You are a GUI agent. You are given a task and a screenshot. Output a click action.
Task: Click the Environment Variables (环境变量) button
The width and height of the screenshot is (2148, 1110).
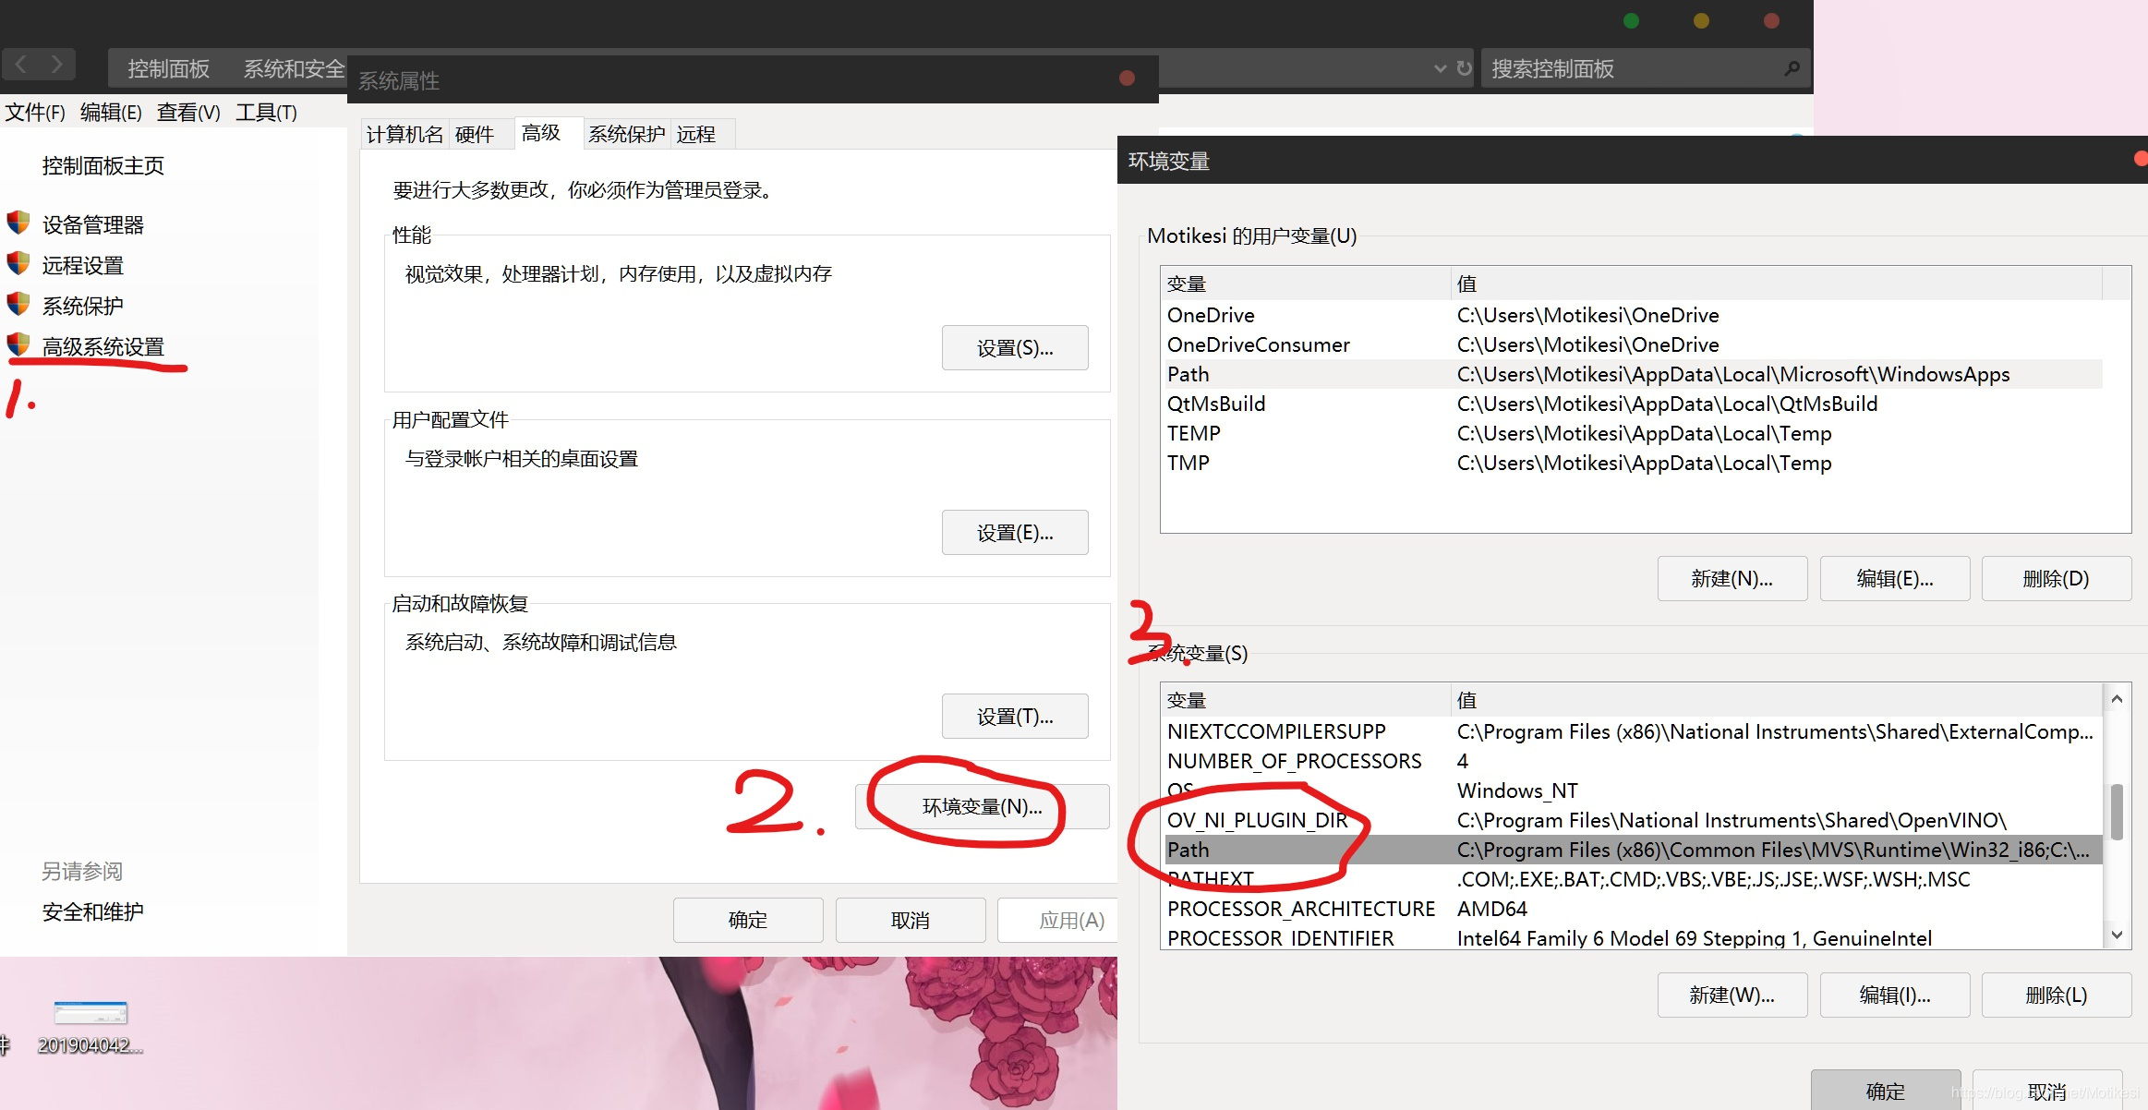pos(982,807)
